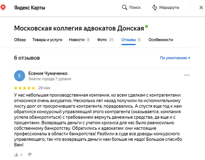This screenshot has width=205, height=160.
Task: Open the По умолчанию sort dropdown
Action: [175, 58]
